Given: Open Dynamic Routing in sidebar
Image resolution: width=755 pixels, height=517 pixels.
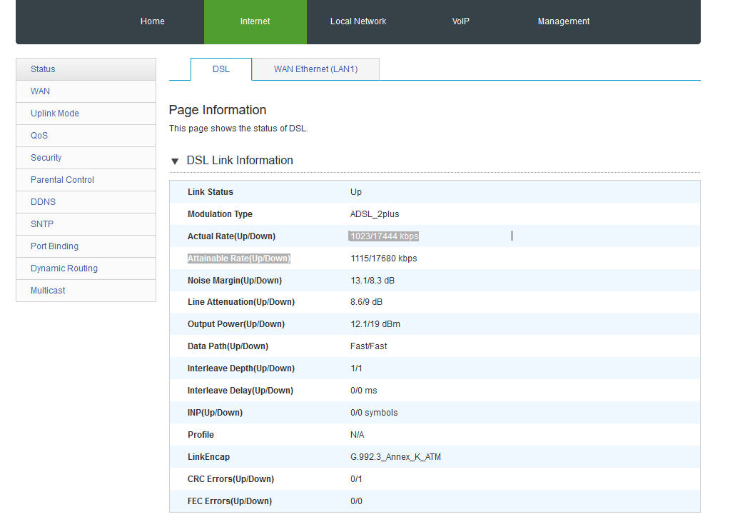Looking at the screenshot, I should (86, 268).
